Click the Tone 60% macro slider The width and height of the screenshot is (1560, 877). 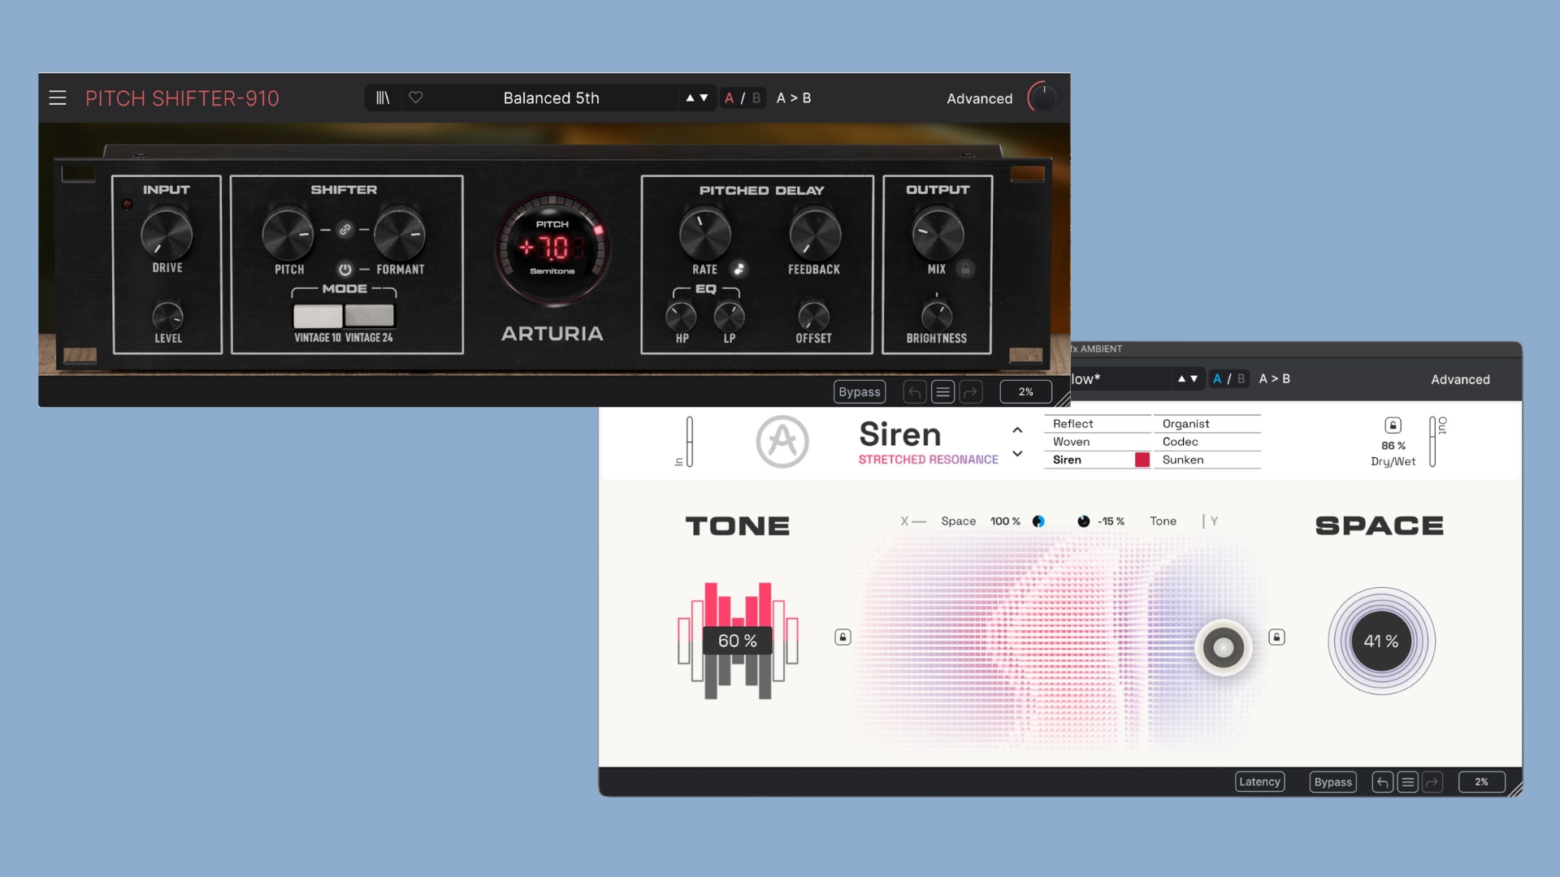[738, 641]
